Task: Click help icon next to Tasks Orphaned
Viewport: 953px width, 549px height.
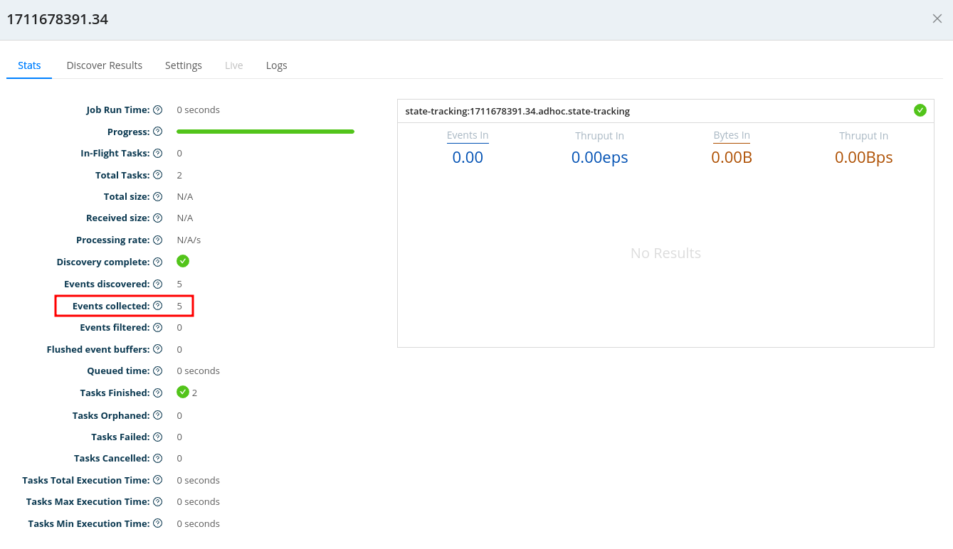Action: 158,415
